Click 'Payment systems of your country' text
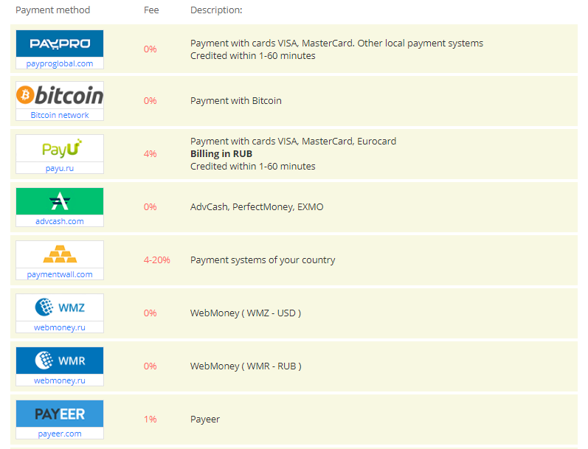Image resolution: width=588 pixels, height=449 pixels. click(x=263, y=260)
